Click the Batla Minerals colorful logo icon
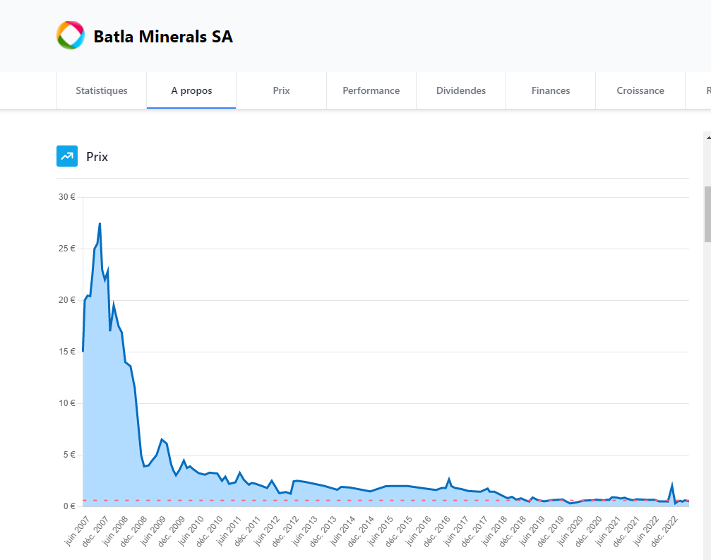Image resolution: width=711 pixels, height=560 pixels. [x=71, y=35]
